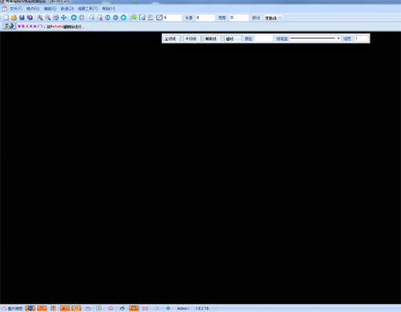This screenshot has width=401, height=312.
Task: Click the blue refresh circle icon
Action: (x=124, y=18)
